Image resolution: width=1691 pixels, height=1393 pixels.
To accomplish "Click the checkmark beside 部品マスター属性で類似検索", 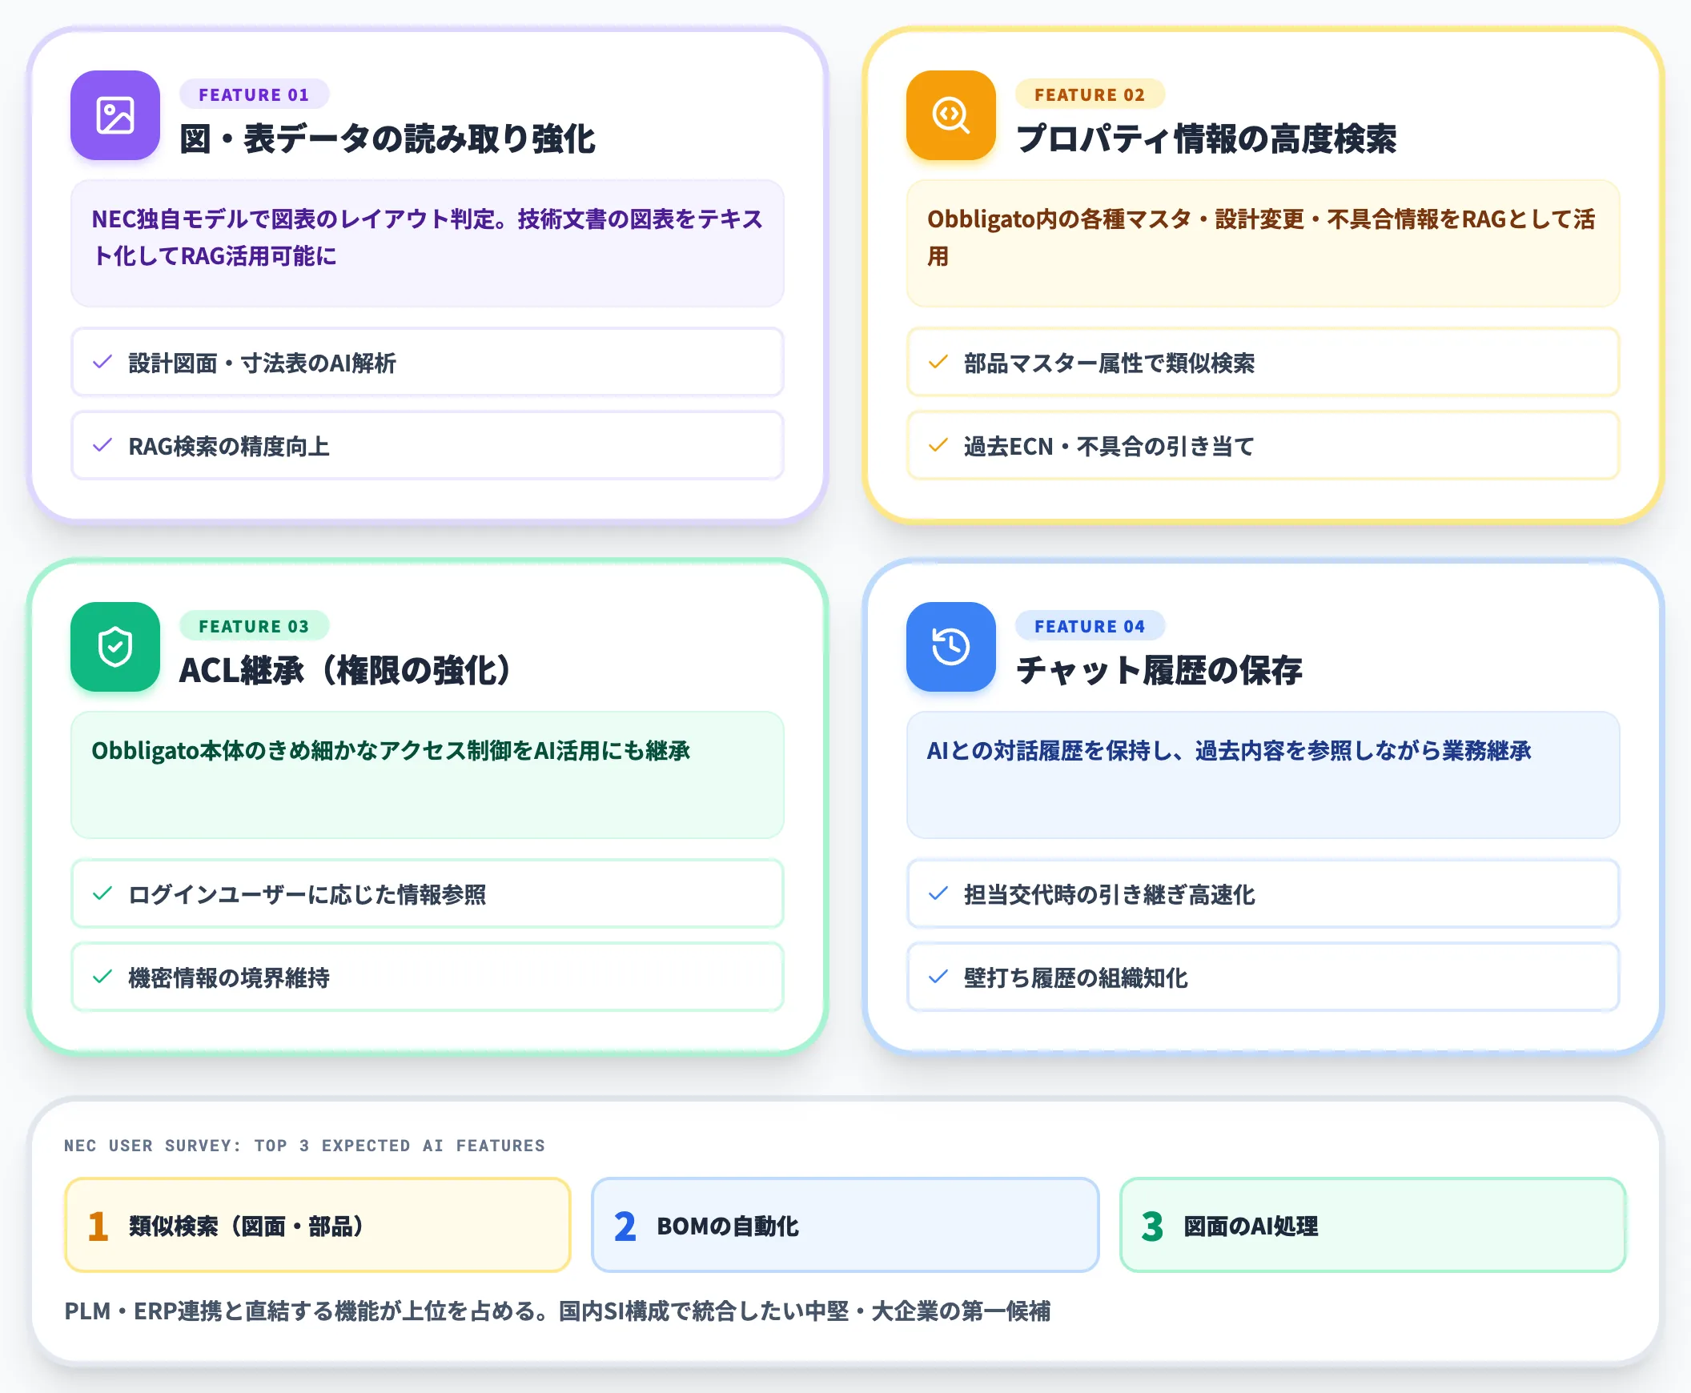I will (x=938, y=362).
